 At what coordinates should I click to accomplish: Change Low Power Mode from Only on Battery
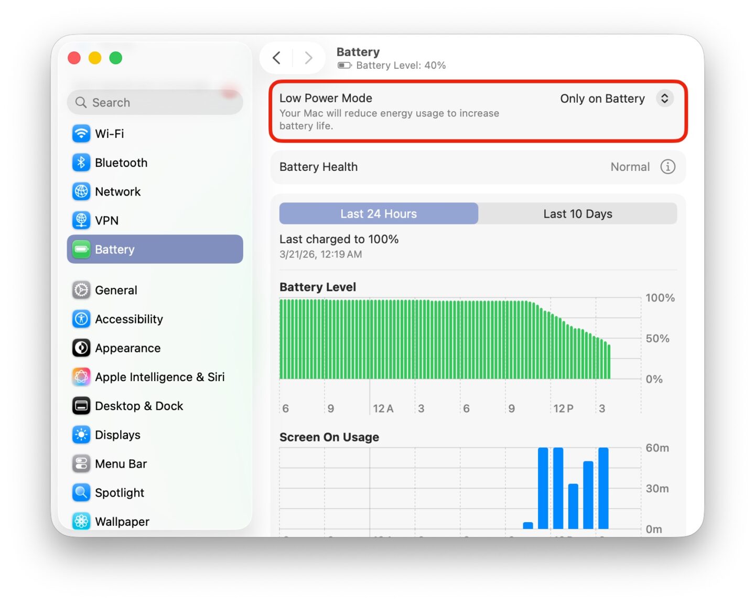point(603,98)
